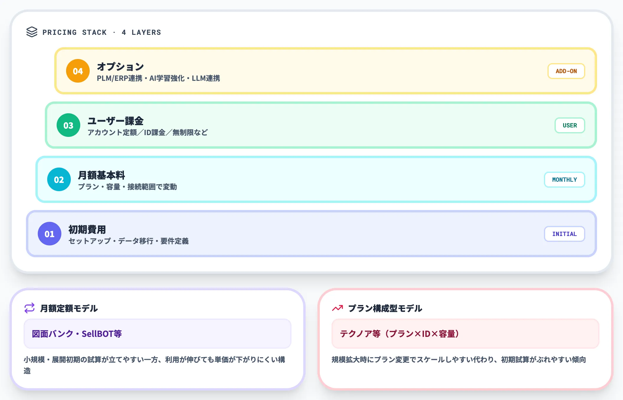Click the green 03 circle badge
Viewport: 623px width, 400px height.
coord(68,125)
